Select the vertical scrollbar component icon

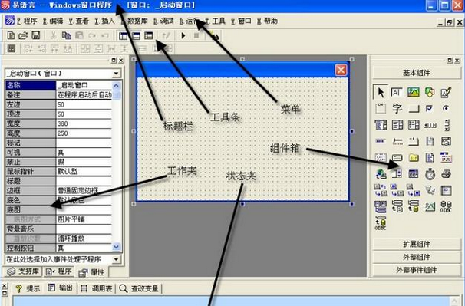tap(447, 125)
